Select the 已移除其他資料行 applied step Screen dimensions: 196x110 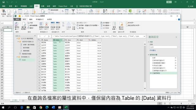pos(158,61)
